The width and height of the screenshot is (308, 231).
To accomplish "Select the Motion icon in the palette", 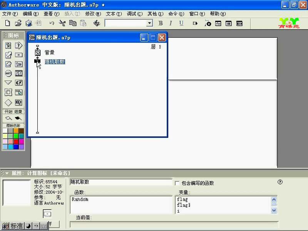I will tap(8, 55).
